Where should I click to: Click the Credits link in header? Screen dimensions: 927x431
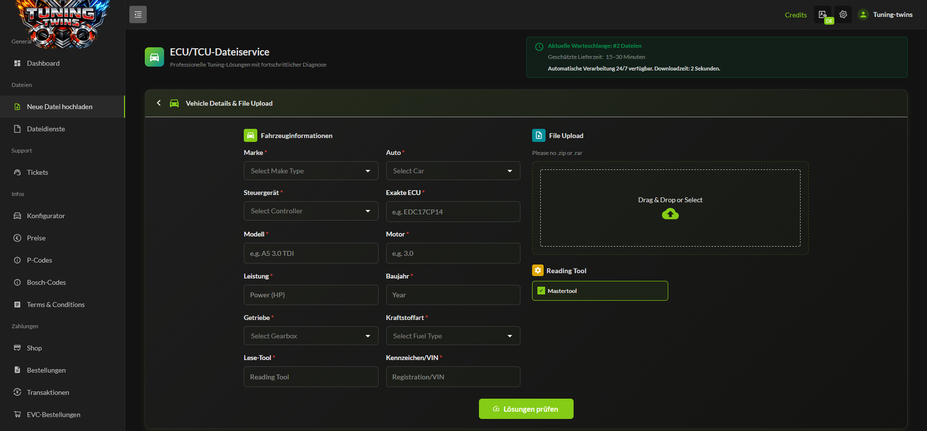click(795, 15)
